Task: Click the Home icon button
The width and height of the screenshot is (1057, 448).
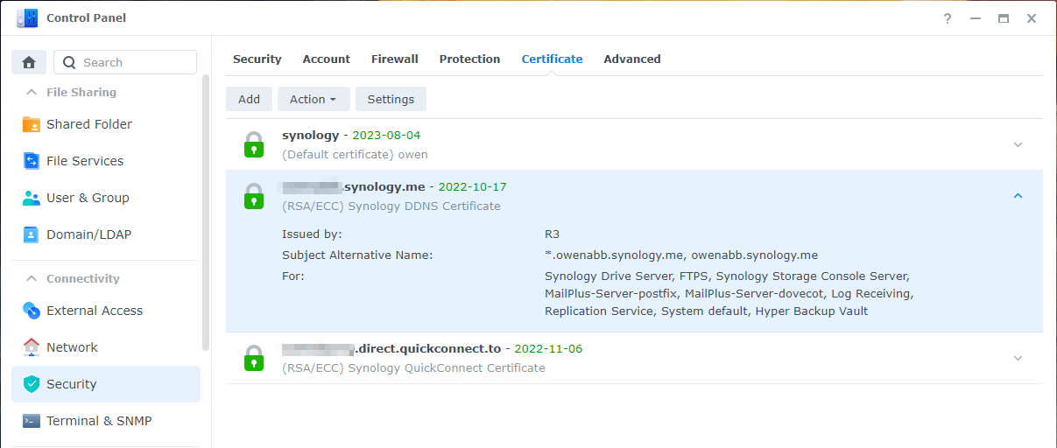Action: pos(29,62)
